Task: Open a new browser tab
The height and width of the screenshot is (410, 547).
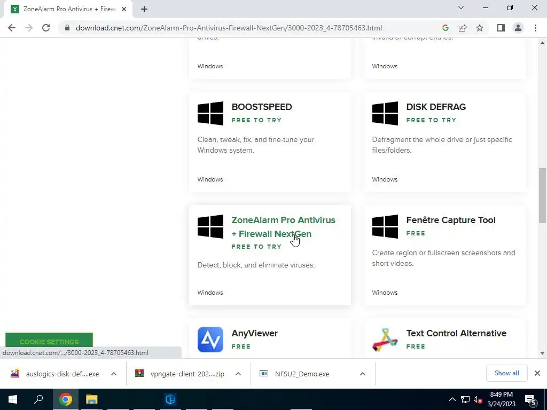Action: 144,9
